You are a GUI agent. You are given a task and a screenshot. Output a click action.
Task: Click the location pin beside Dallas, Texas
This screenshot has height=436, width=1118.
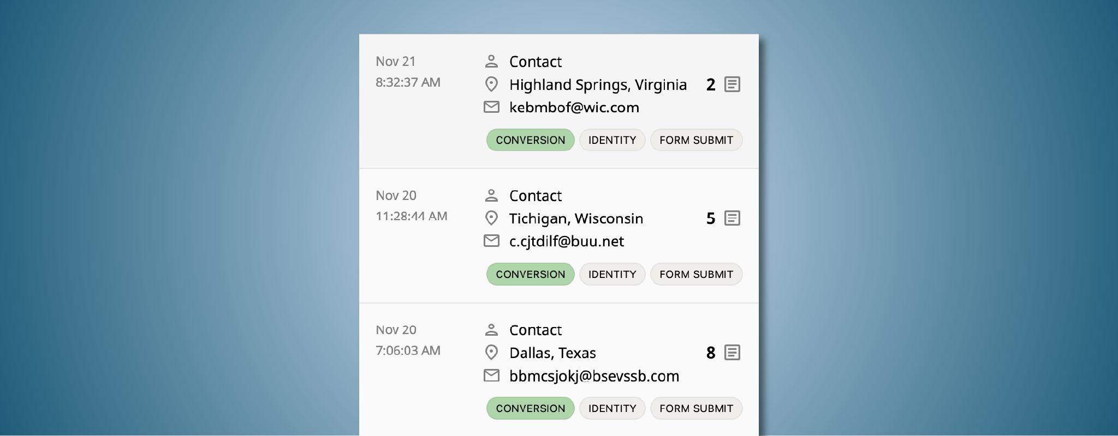point(491,353)
